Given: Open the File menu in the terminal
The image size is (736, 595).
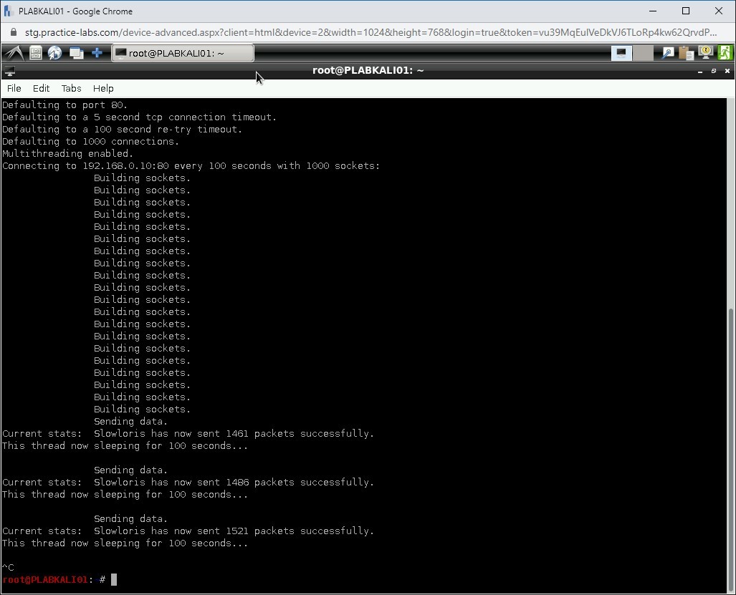Looking at the screenshot, I should (x=14, y=88).
